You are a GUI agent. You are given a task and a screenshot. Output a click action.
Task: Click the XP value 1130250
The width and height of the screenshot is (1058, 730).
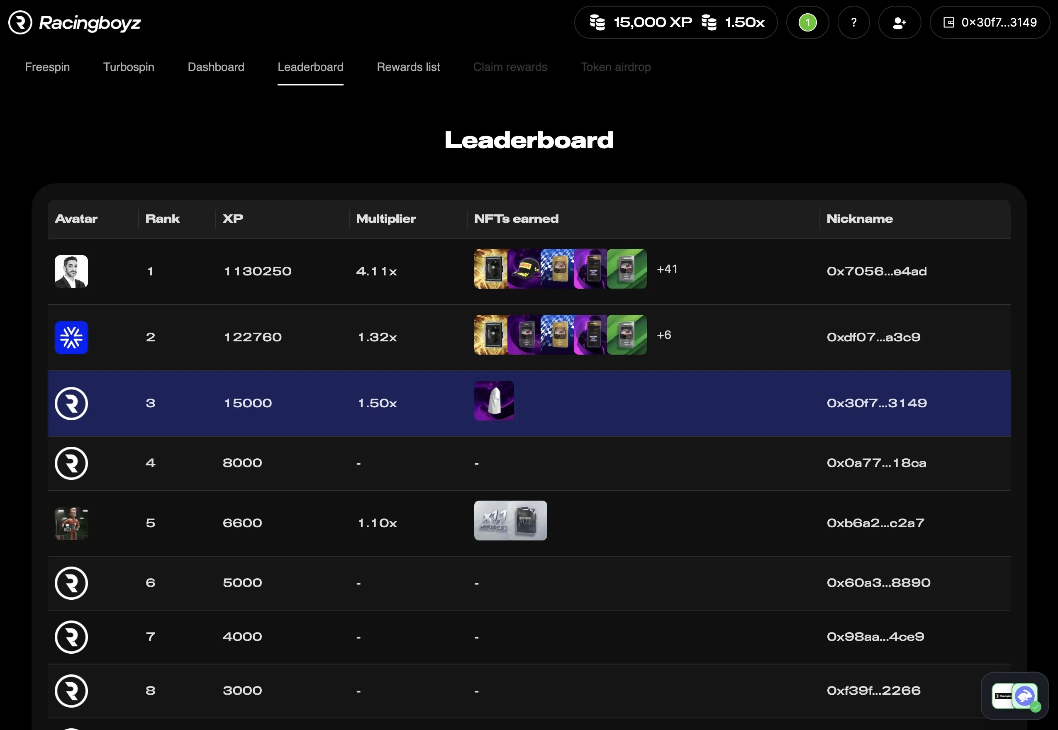(258, 271)
